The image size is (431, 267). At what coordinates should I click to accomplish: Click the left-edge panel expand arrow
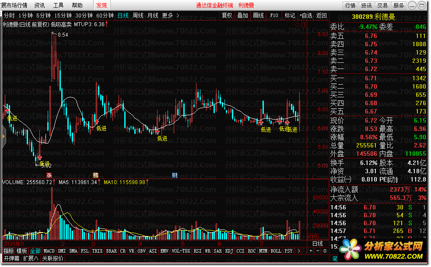pyautogui.click(x=4, y=136)
